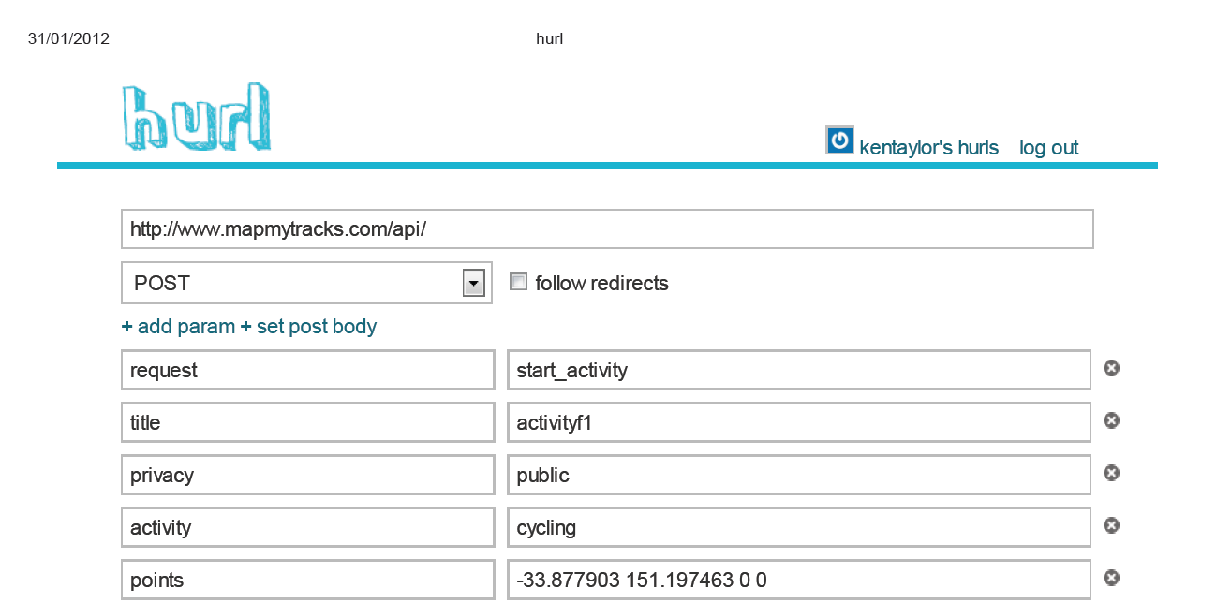
Task: Remove the points parameter row
Action: click(x=1111, y=579)
